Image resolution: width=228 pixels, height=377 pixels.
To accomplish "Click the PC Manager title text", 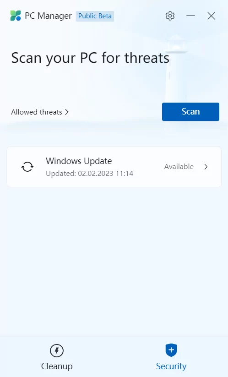I will [x=48, y=16].
